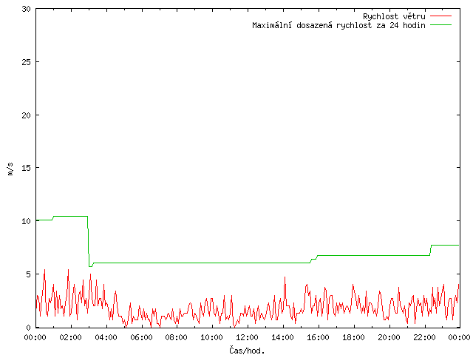Click the x-axis tick label 12:00
473x355 pixels.
(x=247, y=337)
